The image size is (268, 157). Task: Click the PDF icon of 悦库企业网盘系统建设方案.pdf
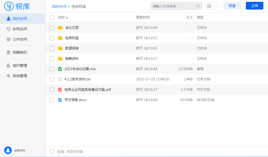(x=60, y=89)
